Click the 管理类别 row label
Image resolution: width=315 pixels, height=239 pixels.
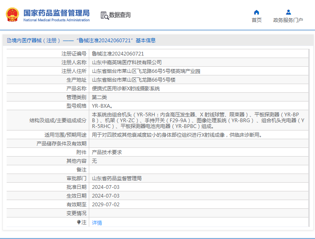76,97
